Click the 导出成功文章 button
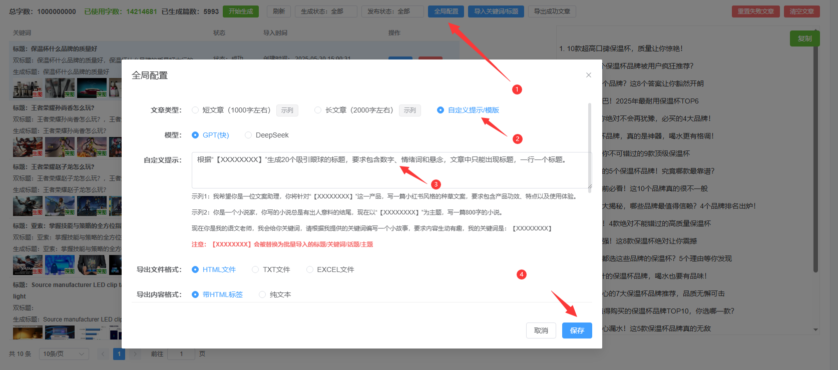838x370 pixels. 552,11
